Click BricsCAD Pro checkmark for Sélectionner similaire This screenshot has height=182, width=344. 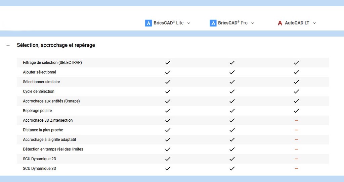[232, 82]
